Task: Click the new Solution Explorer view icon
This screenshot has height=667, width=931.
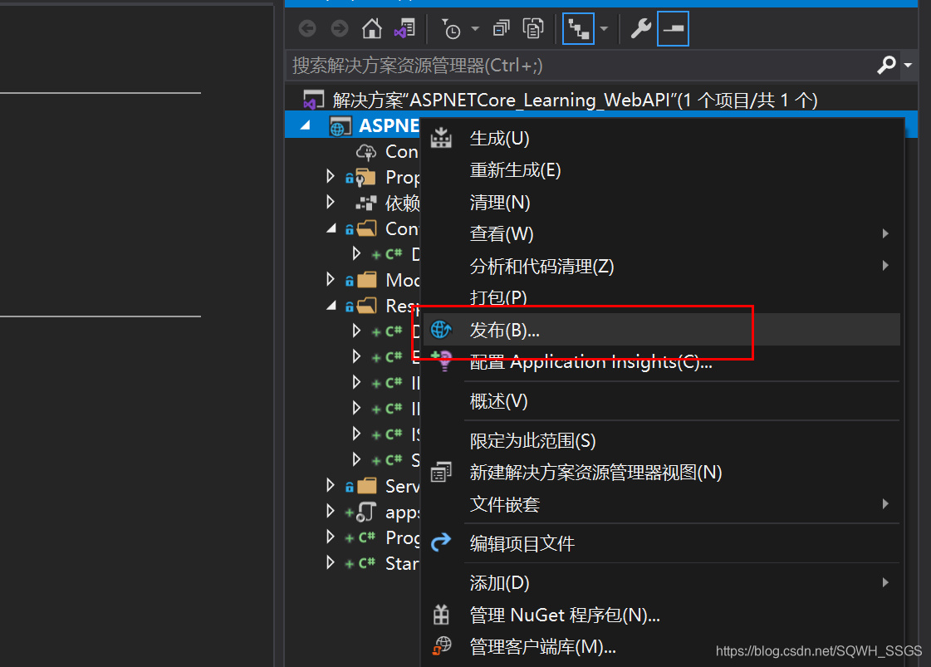Action: [441, 472]
